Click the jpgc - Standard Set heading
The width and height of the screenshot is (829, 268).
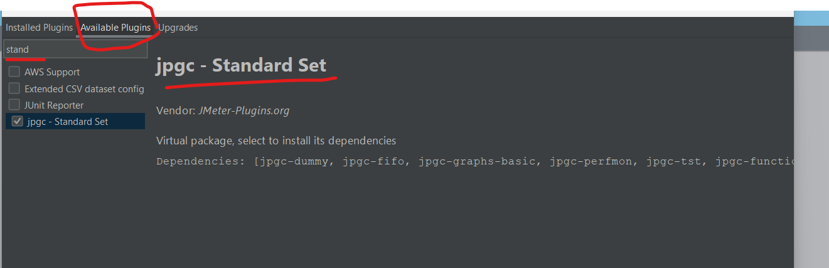coord(242,65)
